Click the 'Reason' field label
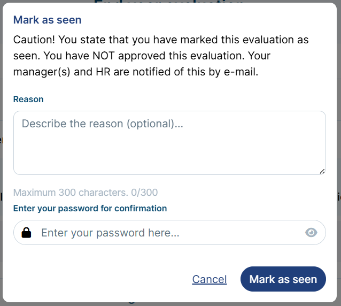The image size is (341, 306). 28,100
